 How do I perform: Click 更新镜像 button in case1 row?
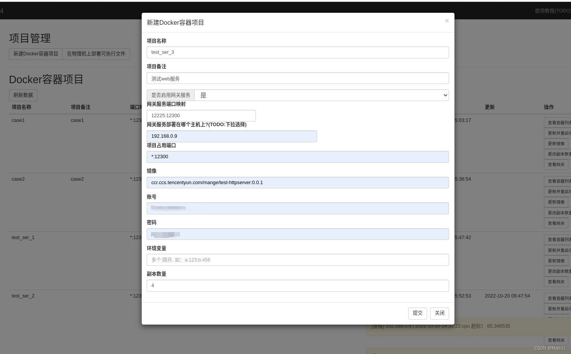pos(556,144)
